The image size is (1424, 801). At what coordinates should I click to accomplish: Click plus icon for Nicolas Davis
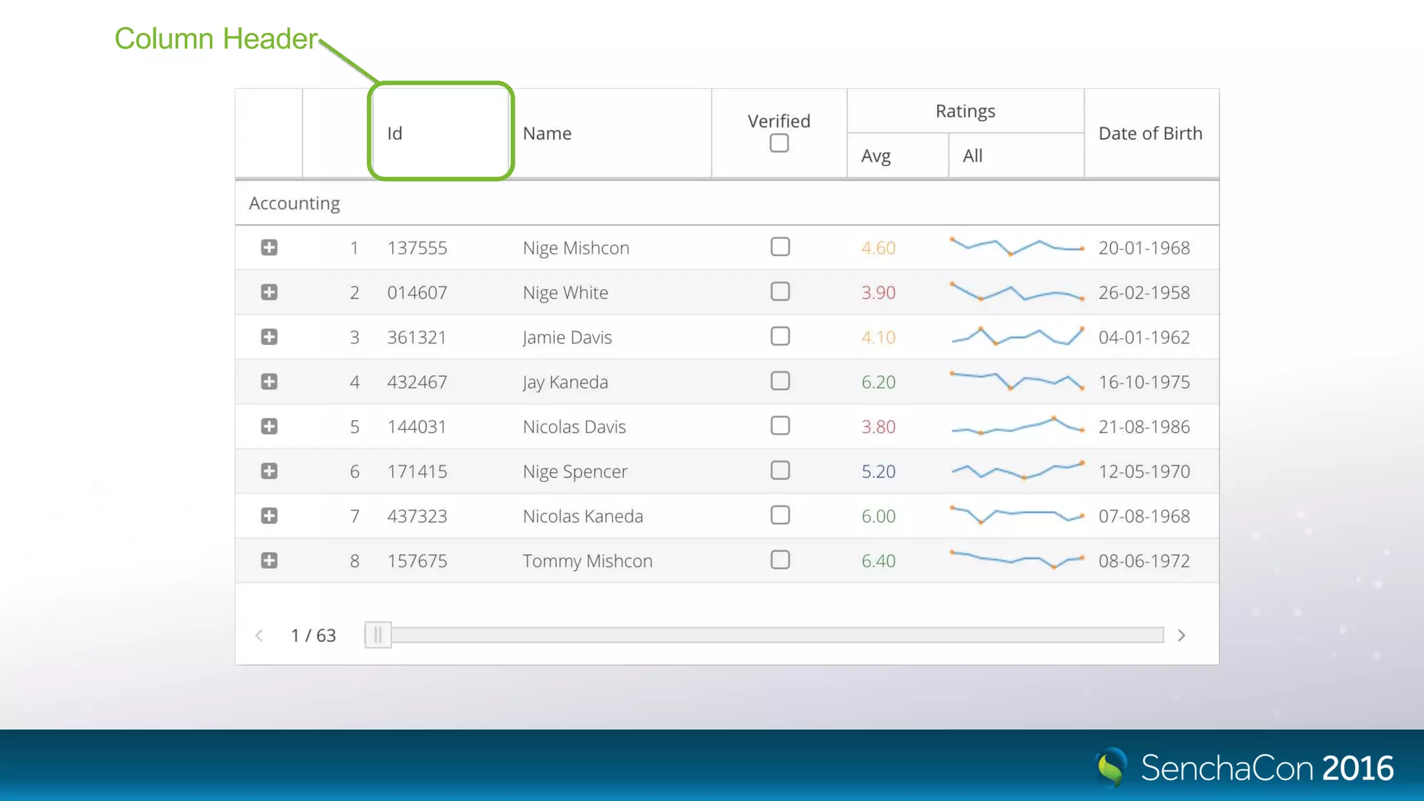(x=269, y=426)
